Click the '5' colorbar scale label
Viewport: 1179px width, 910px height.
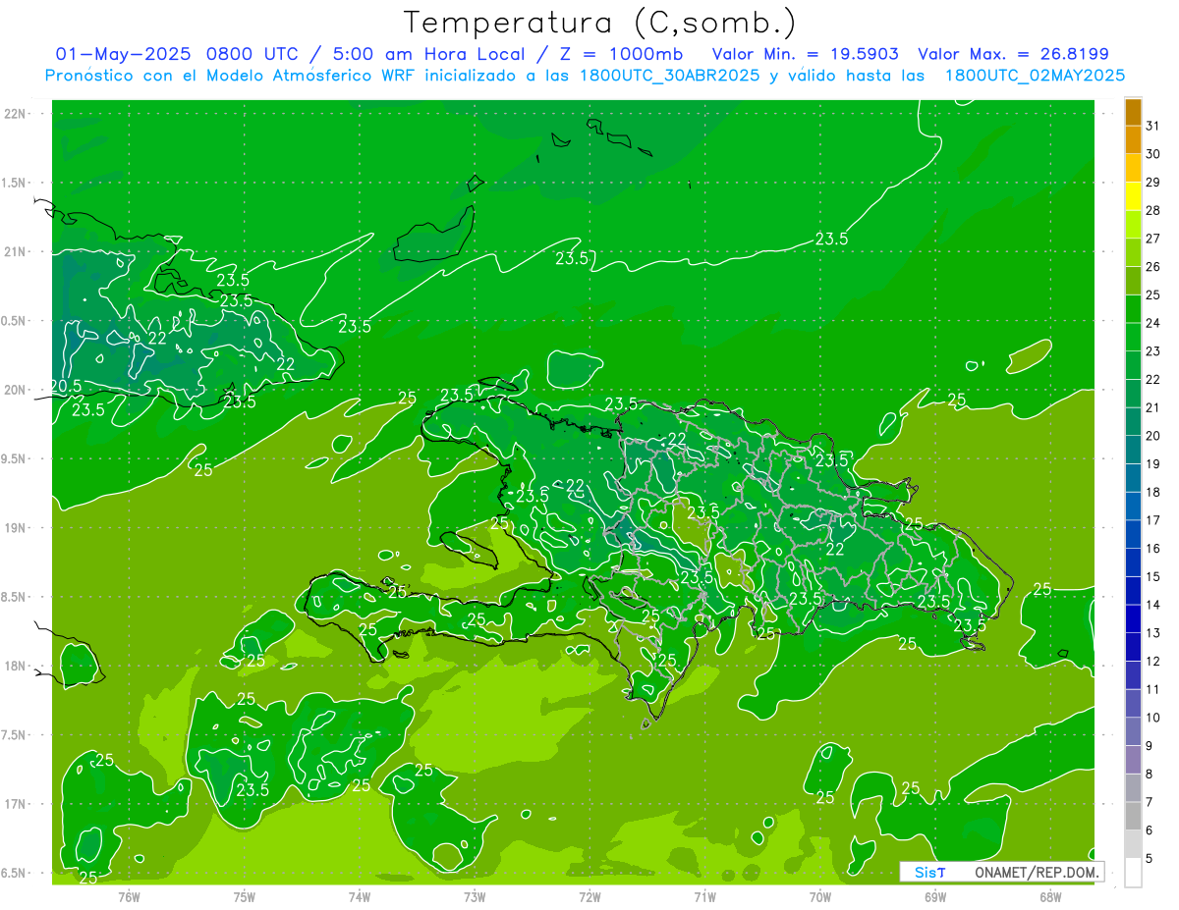1150,859
